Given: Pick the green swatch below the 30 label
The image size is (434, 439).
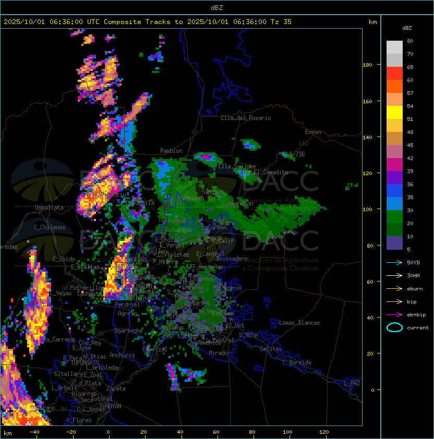Looking at the screenshot, I should (394, 217).
